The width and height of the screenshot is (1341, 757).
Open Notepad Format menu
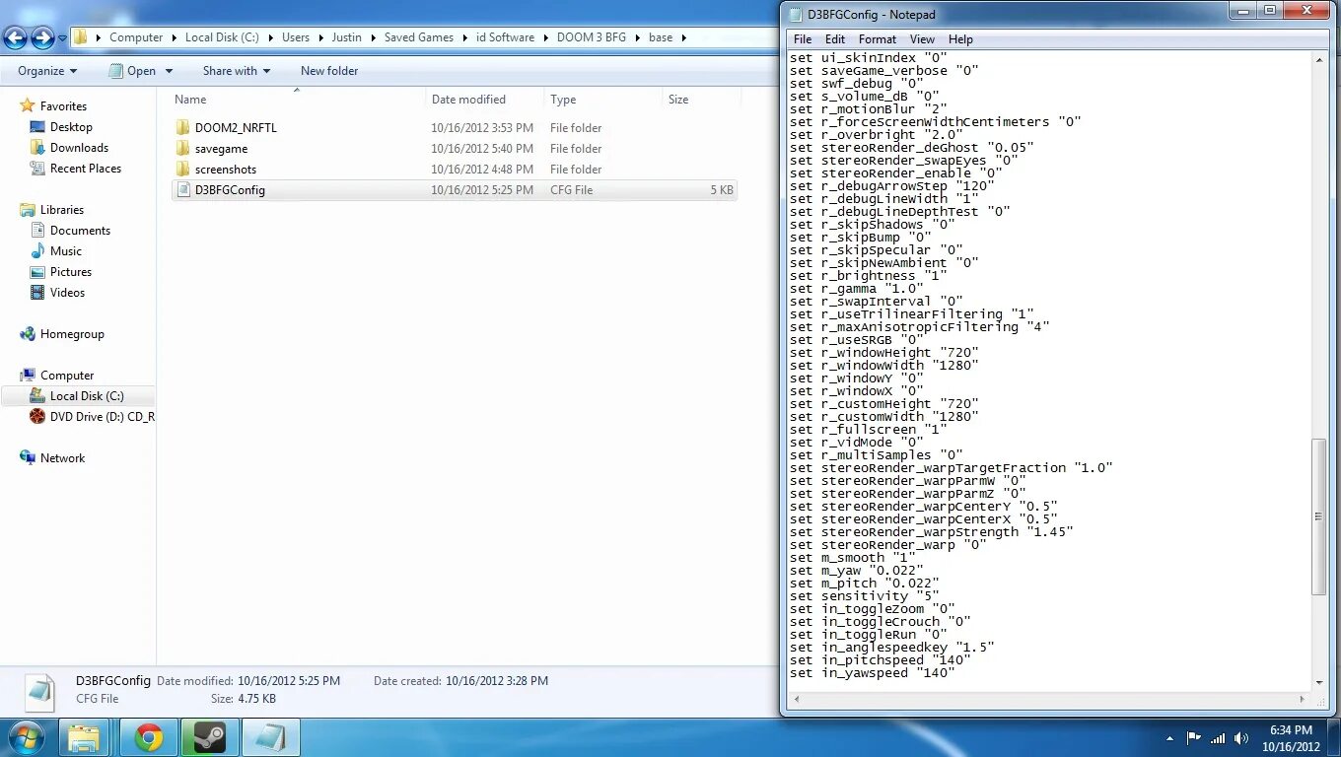pyautogui.click(x=878, y=39)
